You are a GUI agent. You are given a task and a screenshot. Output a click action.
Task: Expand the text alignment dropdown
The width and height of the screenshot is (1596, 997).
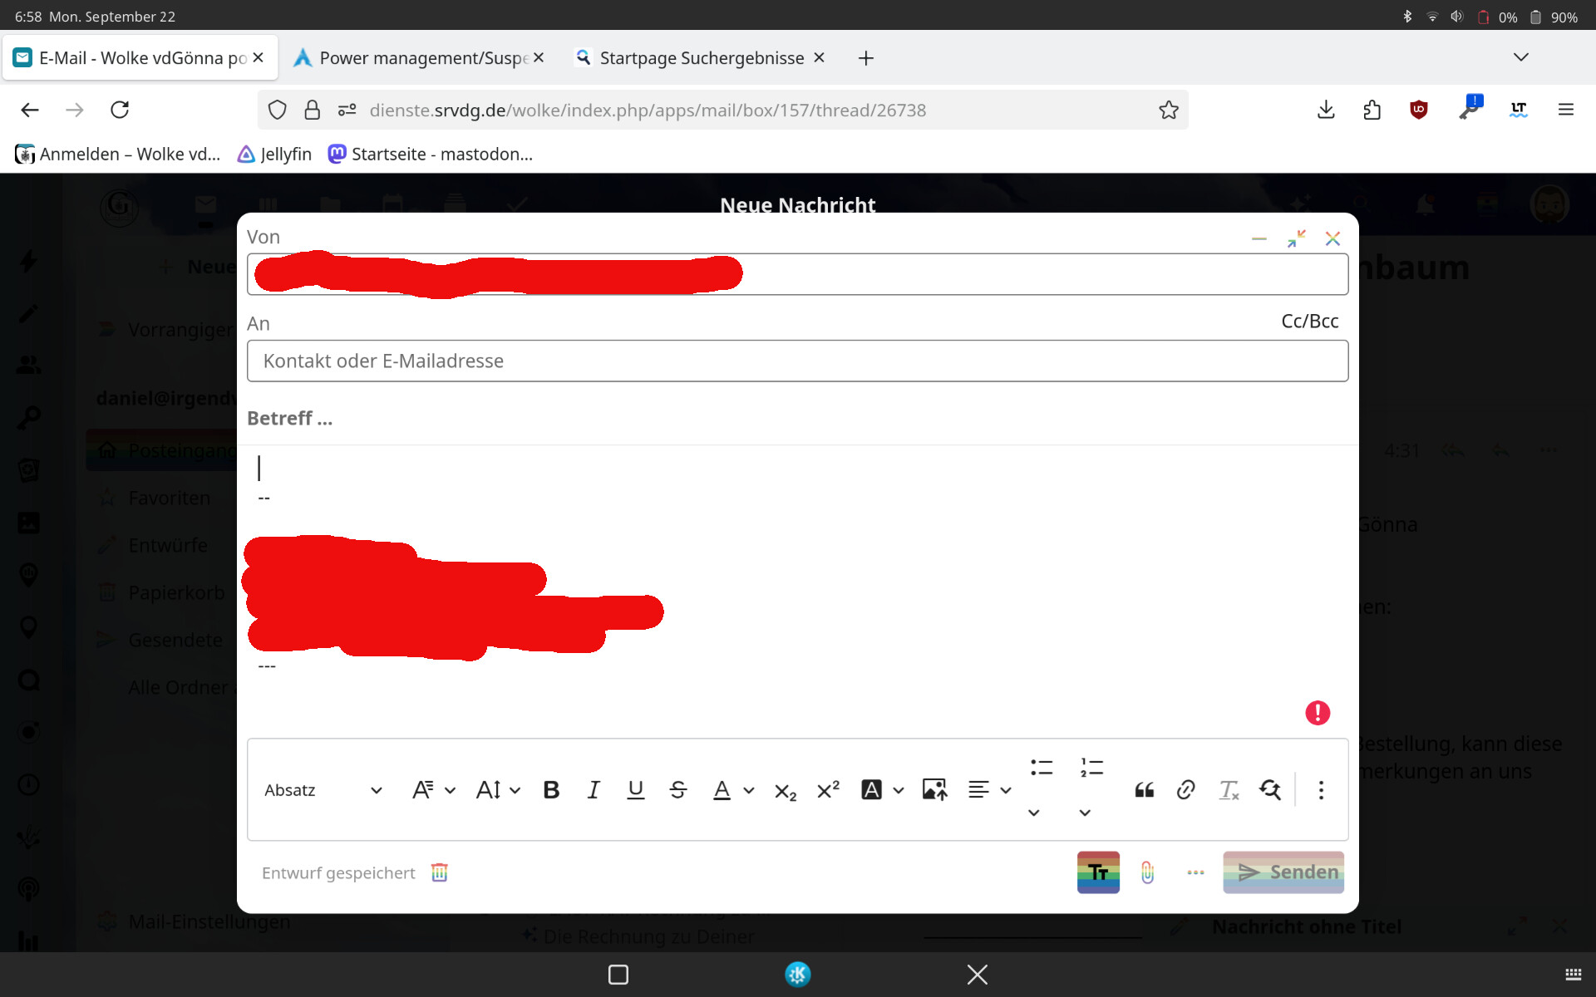coord(1006,790)
